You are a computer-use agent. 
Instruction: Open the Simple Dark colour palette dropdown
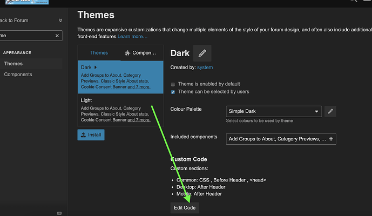click(274, 111)
